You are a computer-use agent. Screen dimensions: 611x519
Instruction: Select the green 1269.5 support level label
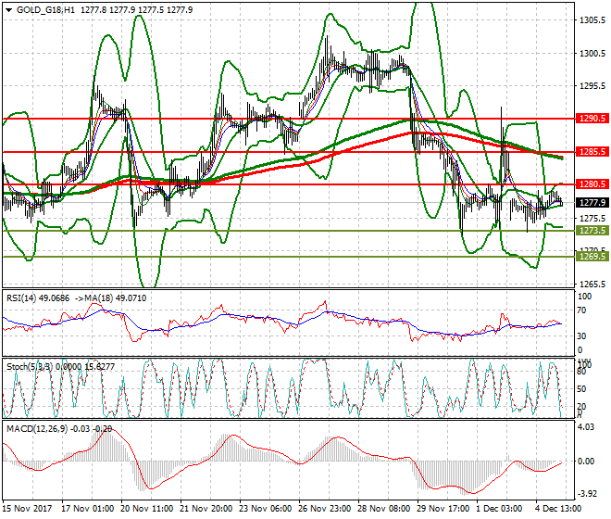[591, 257]
